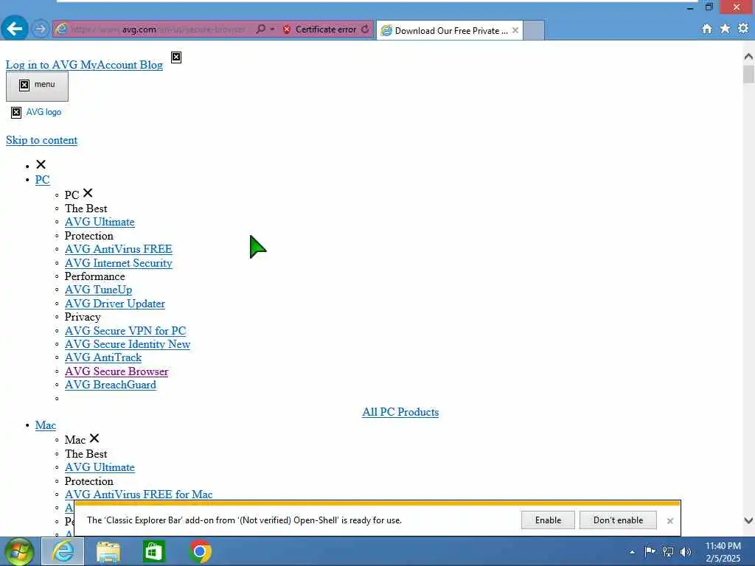Open AVG Ultimate link under PC
The image size is (755, 566).
coord(100,222)
